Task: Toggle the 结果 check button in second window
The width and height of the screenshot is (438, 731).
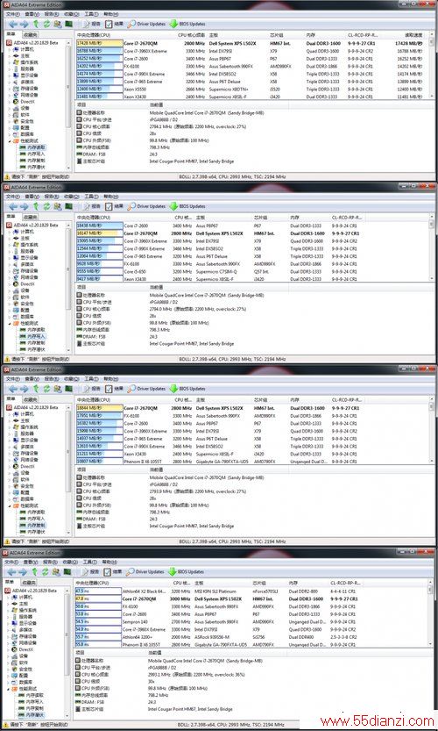Action: [x=114, y=206]
